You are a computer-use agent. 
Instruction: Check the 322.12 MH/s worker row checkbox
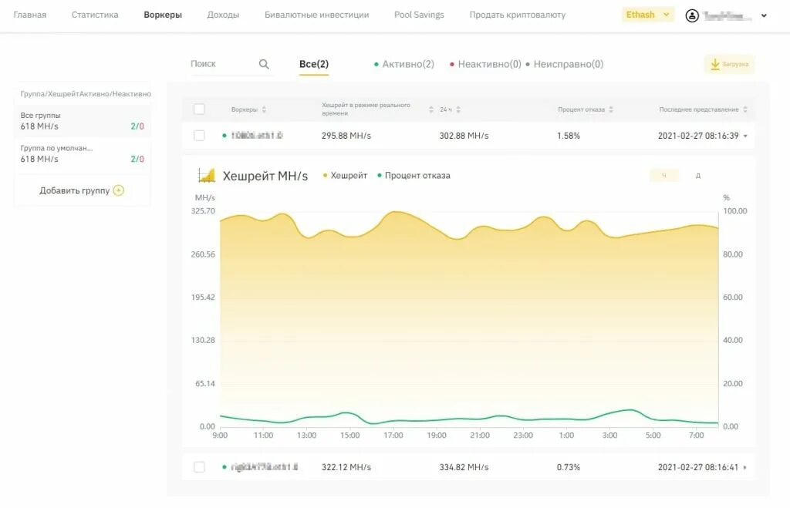coord(199,467)
